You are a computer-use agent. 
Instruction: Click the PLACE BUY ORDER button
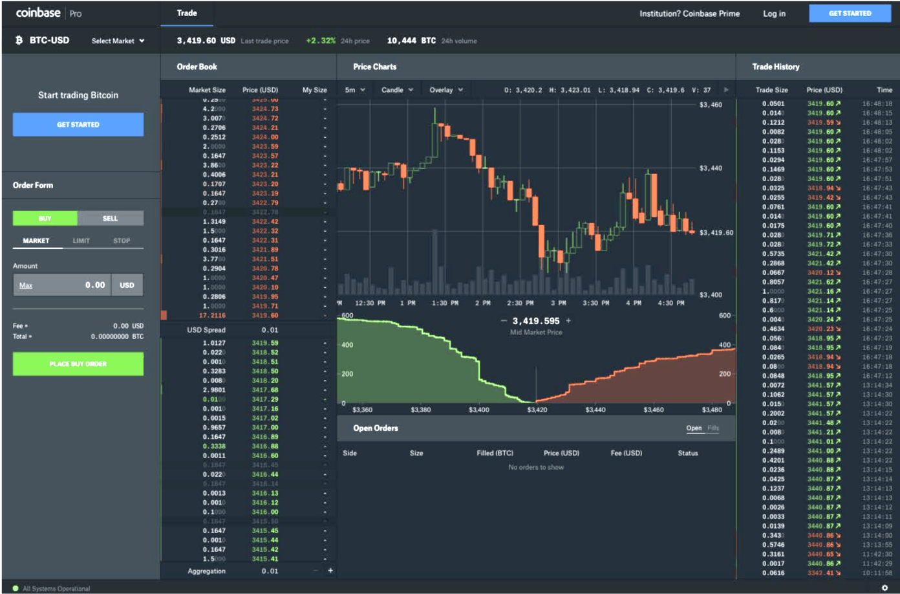[78, 364]
